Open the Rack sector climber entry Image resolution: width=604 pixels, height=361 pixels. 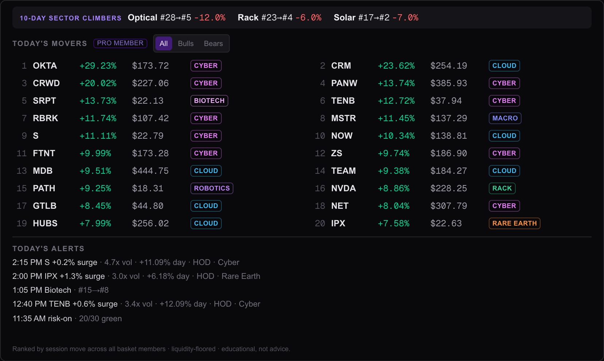279,18
